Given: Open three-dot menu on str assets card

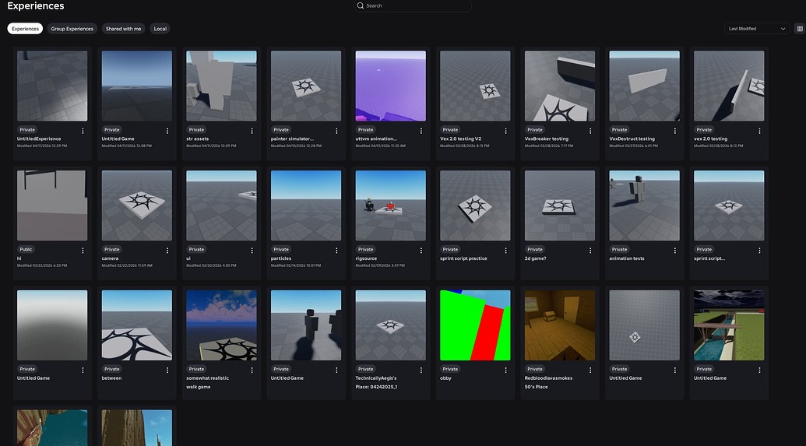Looking at the screenshot, I should pos(252,131).
